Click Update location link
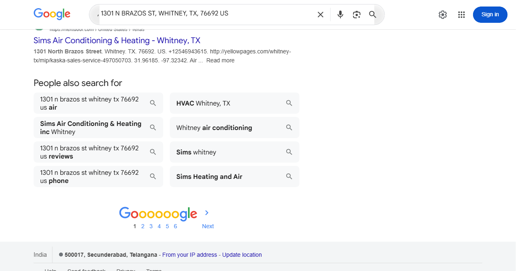This screenshot has width=522, height=271. point(242,255)
